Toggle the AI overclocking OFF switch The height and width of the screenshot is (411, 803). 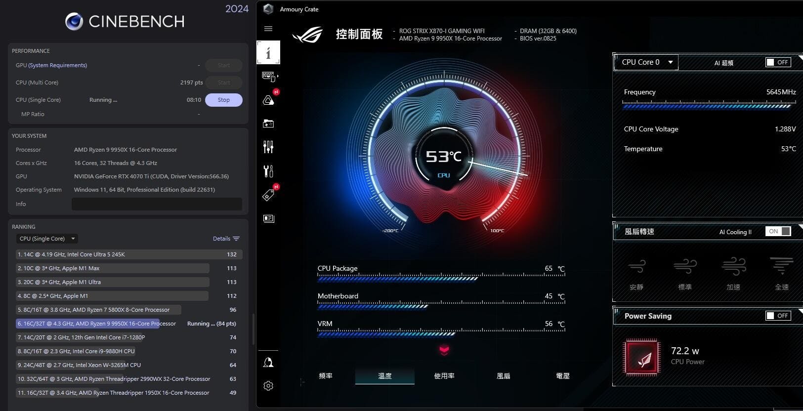(778, 62)
